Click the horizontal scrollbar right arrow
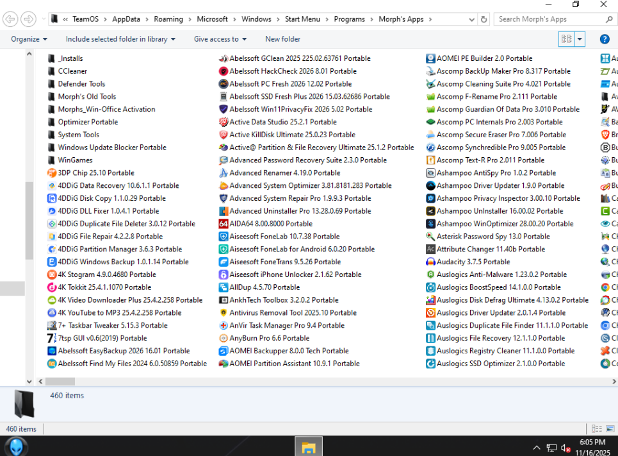Image resolution: width=618 pixels, height=456 pixels. coord(614,382)
